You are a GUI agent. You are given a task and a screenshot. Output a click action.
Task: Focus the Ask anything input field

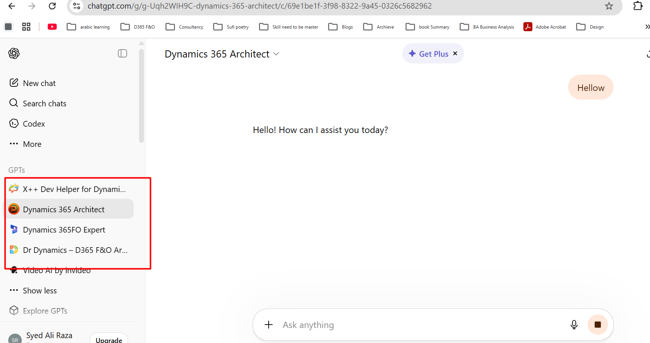tap(413, 325)
